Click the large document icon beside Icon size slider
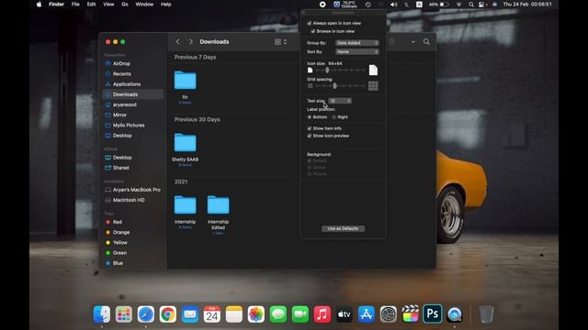This screenshot has width=588, height=330. click(373, 70)
